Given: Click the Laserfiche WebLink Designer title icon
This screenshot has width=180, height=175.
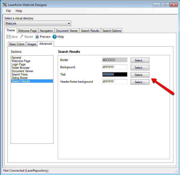Looking at the screenshot, I should pyautogui.click(x=5, y=5).
